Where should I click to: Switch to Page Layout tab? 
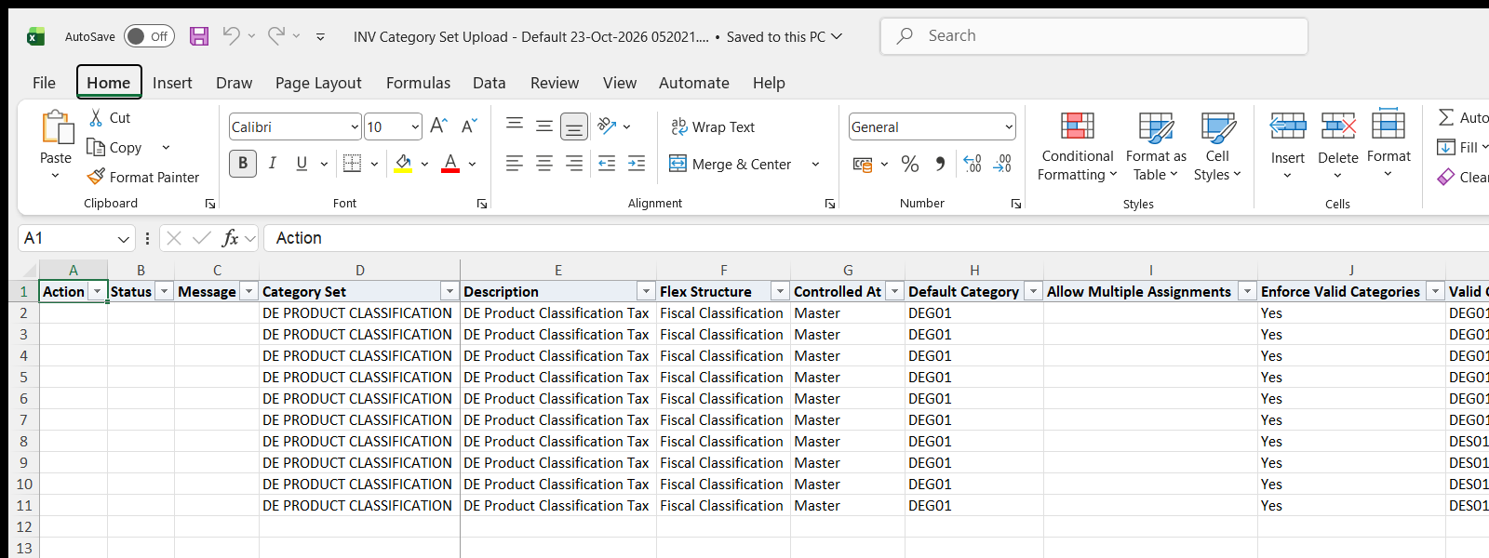(318, 83)
